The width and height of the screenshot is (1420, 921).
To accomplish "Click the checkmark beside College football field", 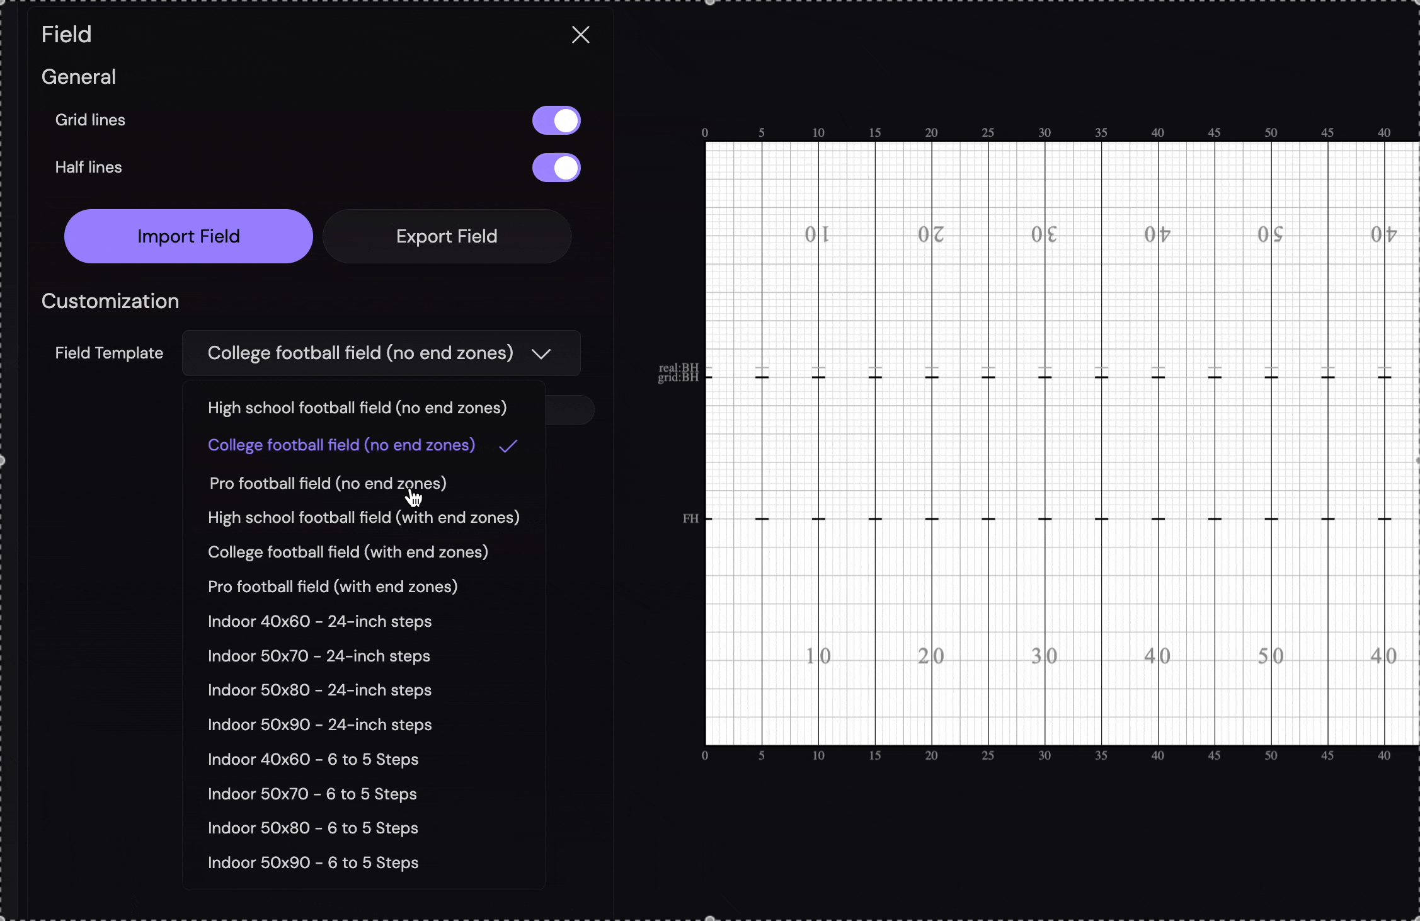I will [x=508, y=446].
